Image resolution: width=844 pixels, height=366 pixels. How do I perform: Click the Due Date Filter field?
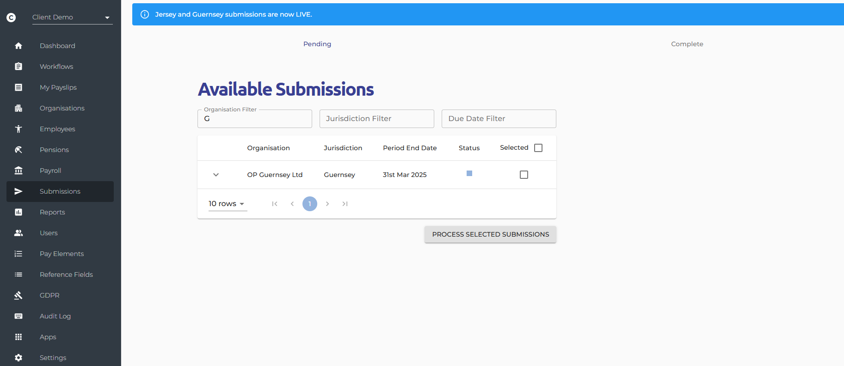pyautogui.click(x=499, y=119)
